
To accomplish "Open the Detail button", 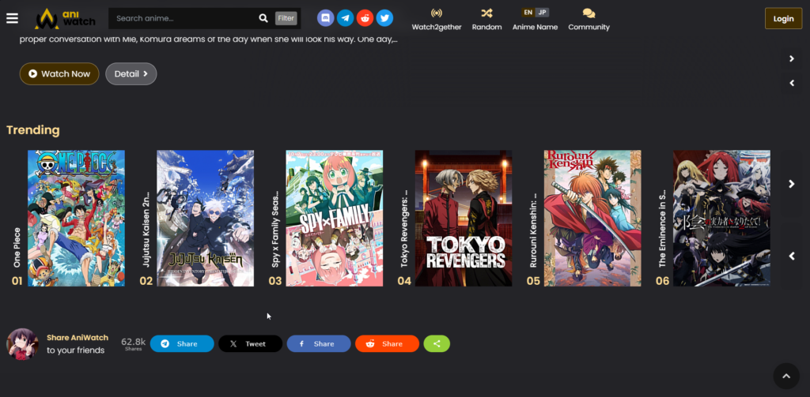I will click(x=131, y=73).
